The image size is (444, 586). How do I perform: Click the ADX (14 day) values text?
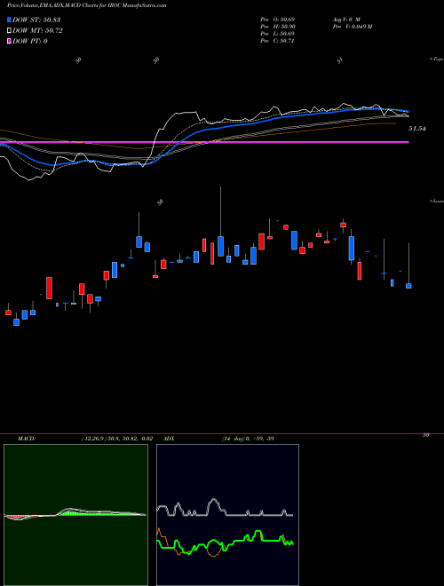pyautogui.click(x=248, y=439)
